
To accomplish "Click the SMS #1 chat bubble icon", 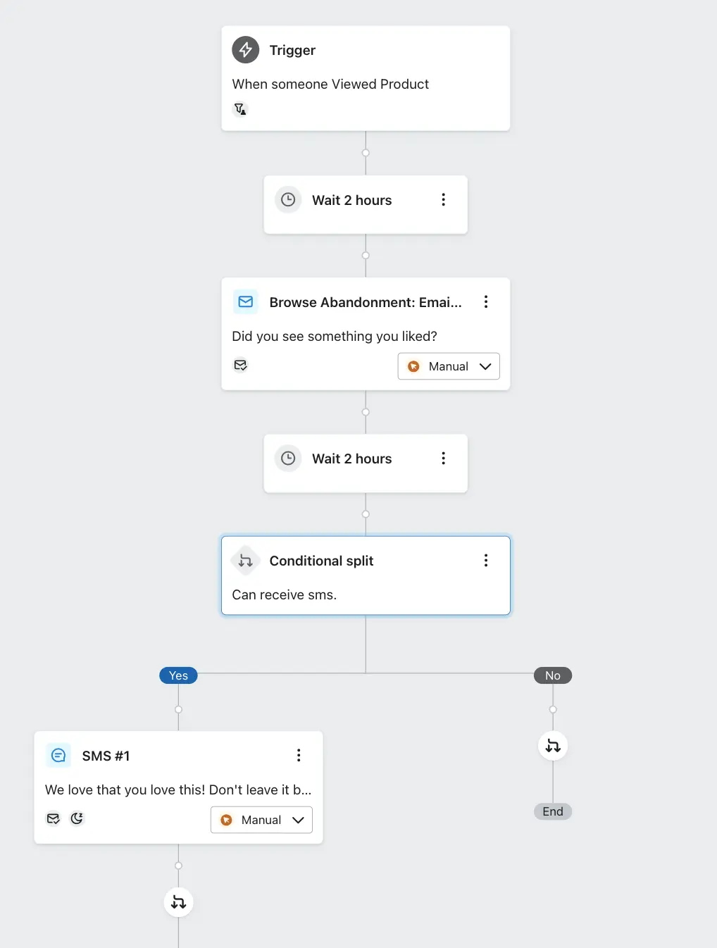I will pos(58,756).
